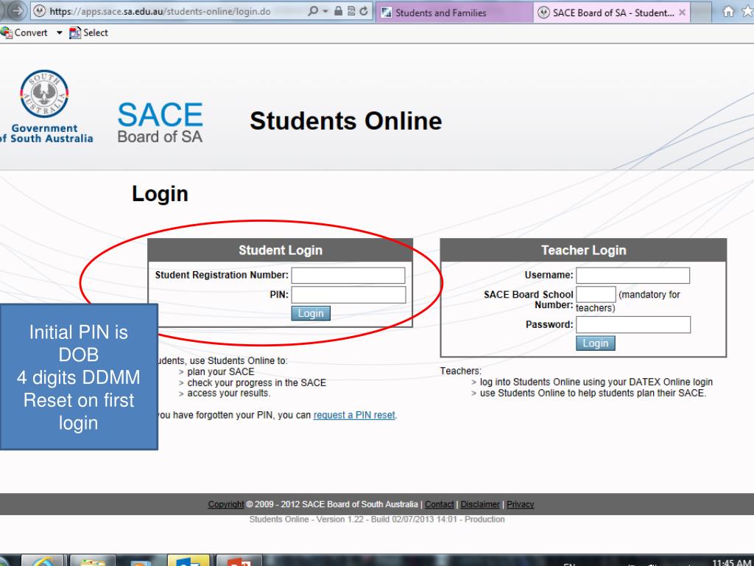Click the Convert toolbar button
The image size is (754, 566).
coord(24,32)
